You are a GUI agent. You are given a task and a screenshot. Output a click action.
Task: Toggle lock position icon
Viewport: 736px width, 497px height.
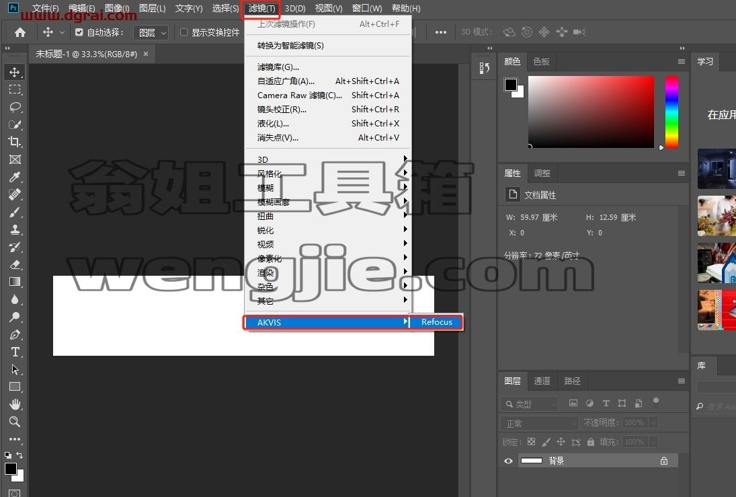click(x=561, y=442)
